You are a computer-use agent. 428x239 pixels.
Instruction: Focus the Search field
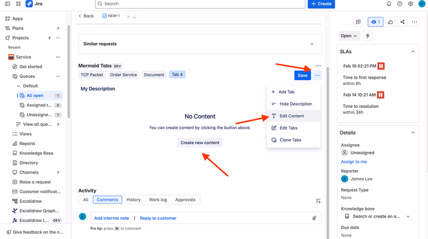[200, 4]
